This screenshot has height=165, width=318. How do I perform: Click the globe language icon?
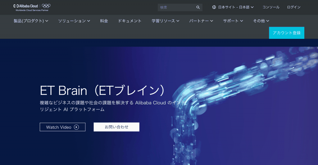pyautogui.click(x=214, y=7)
